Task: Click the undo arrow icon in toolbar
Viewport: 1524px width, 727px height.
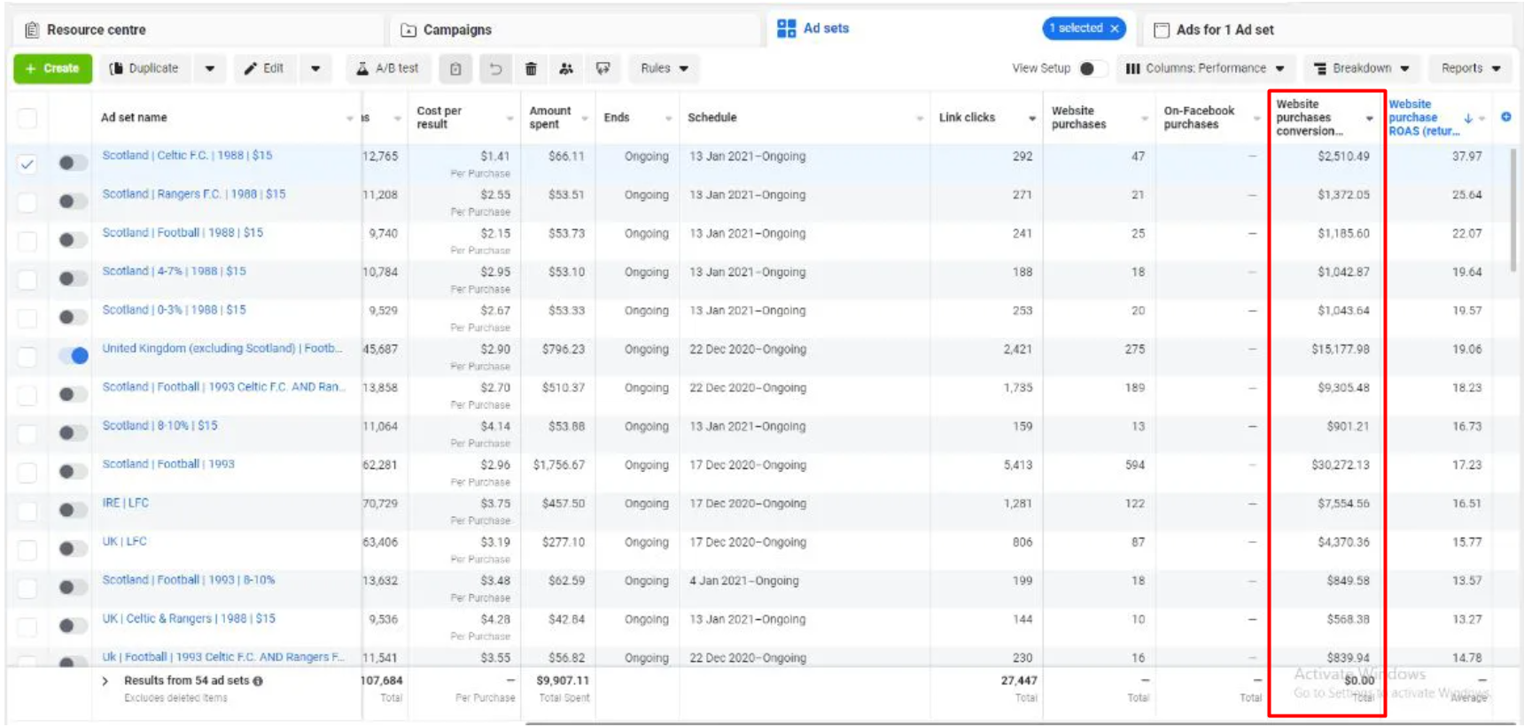Action: click(x=495, y=68)
